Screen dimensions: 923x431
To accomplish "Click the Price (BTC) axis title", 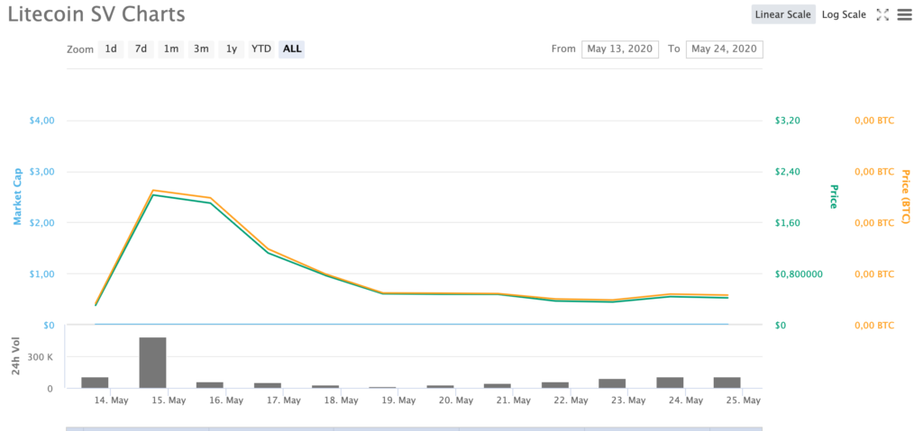I will coord(905,196).
